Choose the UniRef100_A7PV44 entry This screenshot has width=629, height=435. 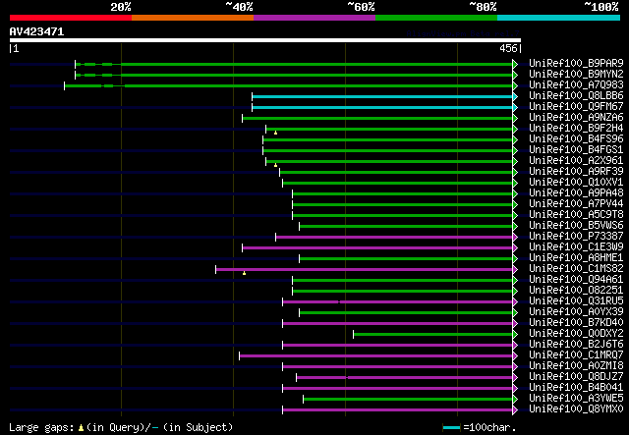coord(576,204)
